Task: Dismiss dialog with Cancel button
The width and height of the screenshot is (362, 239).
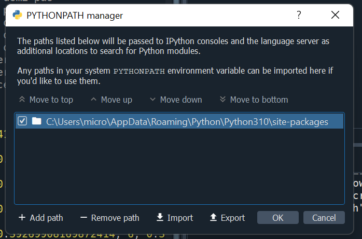Action: [x=324, y=218]
